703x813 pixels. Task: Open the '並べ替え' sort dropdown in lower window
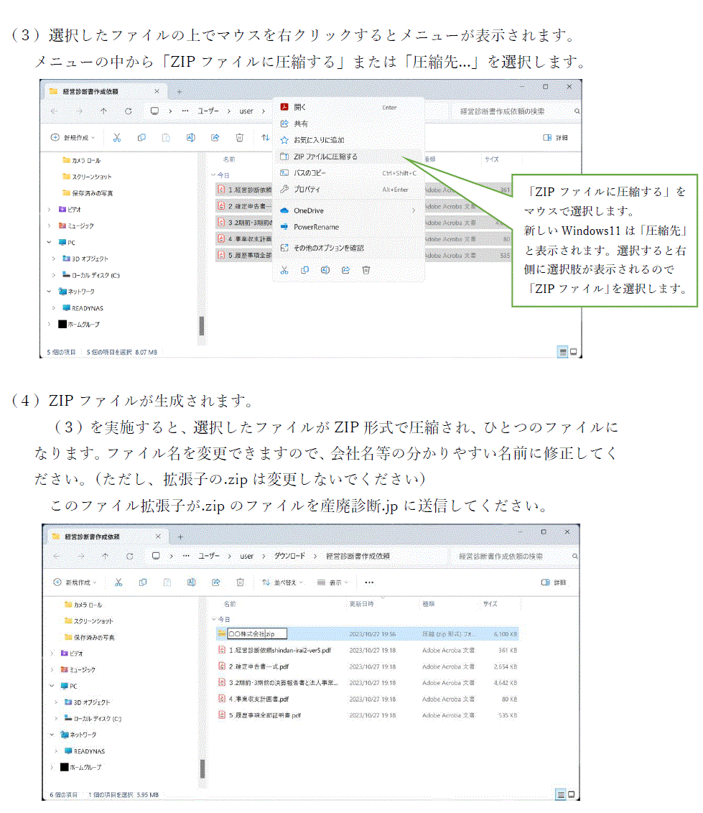coord(282,582)
